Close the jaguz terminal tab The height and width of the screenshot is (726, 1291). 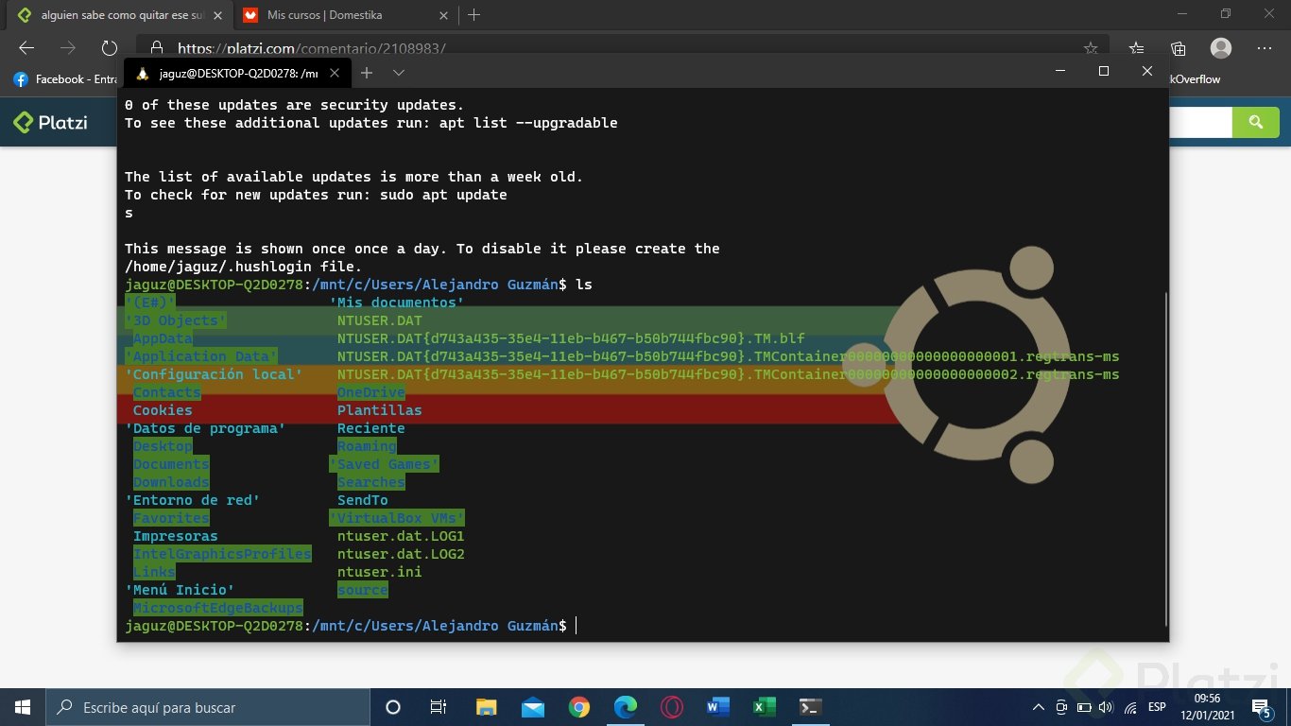point(334,73)
